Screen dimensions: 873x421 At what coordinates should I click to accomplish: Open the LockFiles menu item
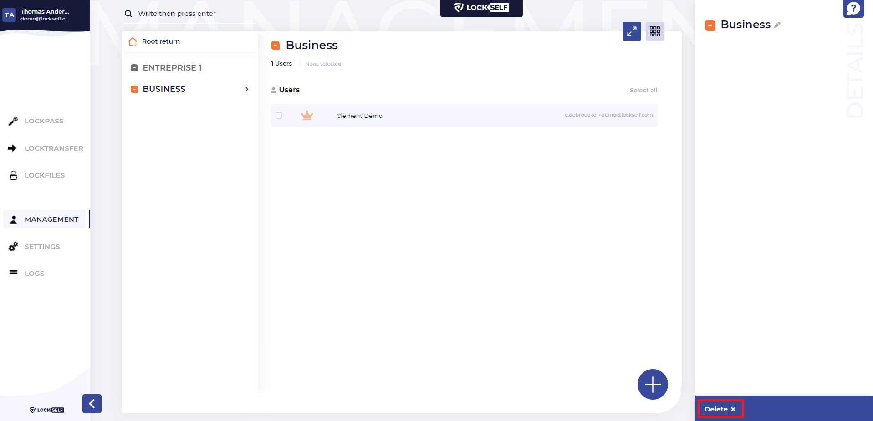click(x=44, y=175)
